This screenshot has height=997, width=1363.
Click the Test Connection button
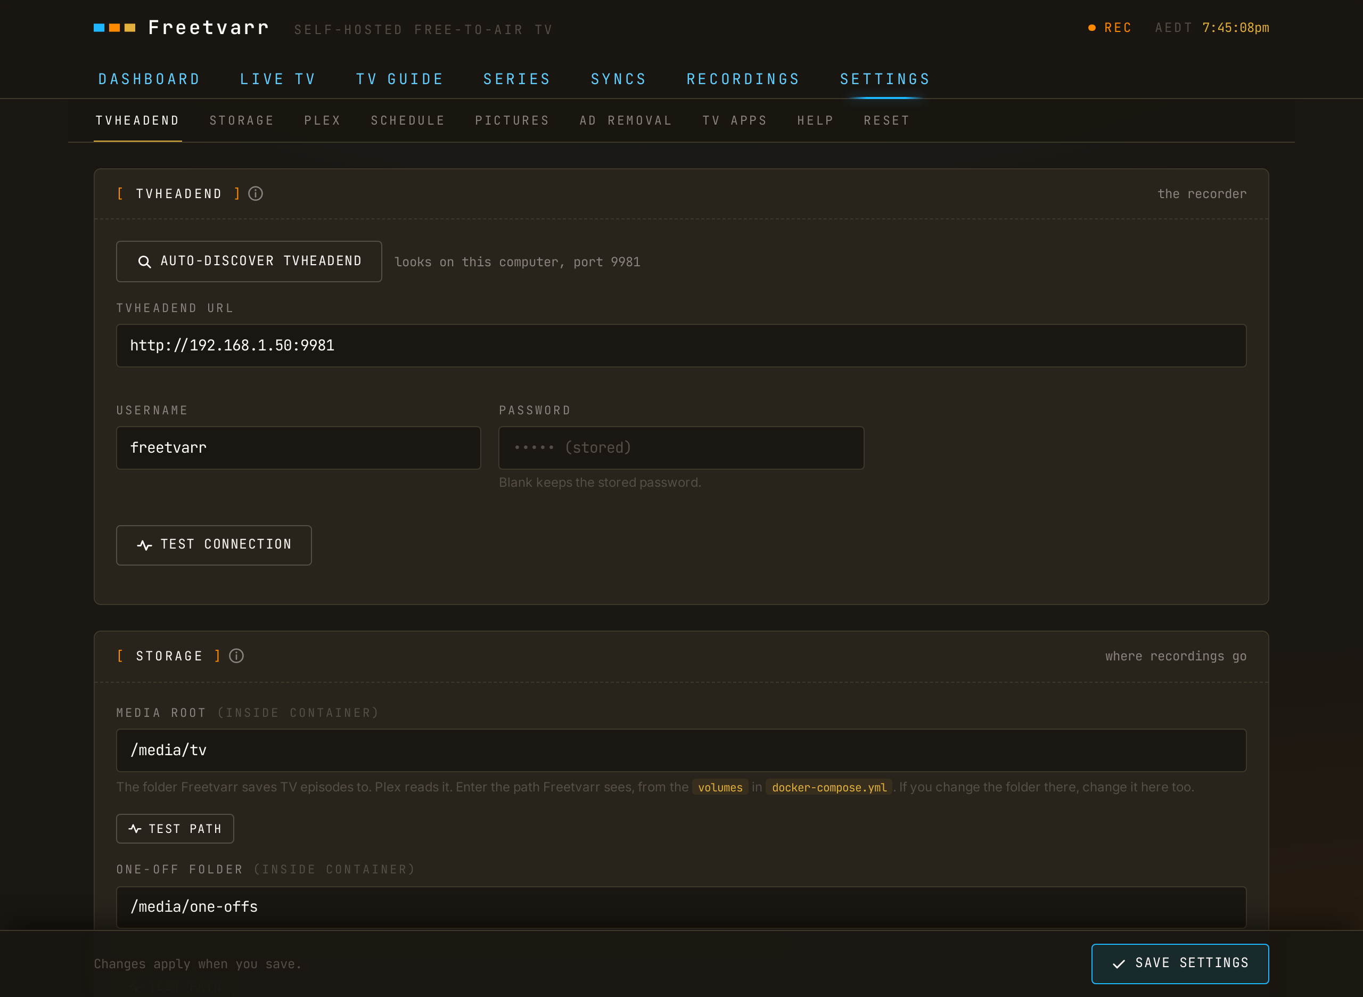[x=214, y=545]
